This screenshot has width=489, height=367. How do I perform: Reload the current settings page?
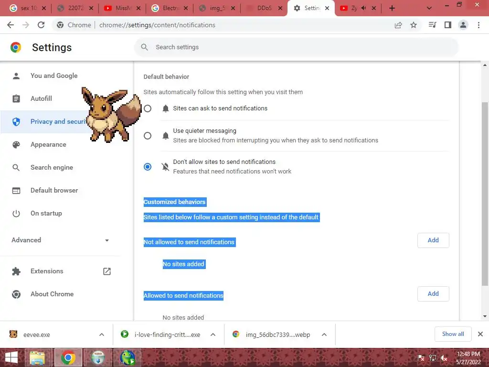pyautogui.click(x=41, y=25)
